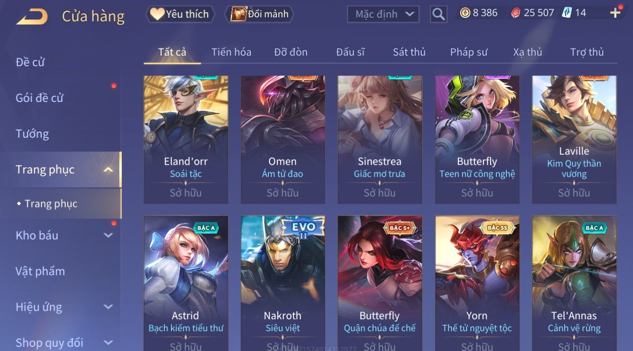Screen dimensions: 633x351
Task: Open Yêu thích heart favorites
Action: coord(180,14)
